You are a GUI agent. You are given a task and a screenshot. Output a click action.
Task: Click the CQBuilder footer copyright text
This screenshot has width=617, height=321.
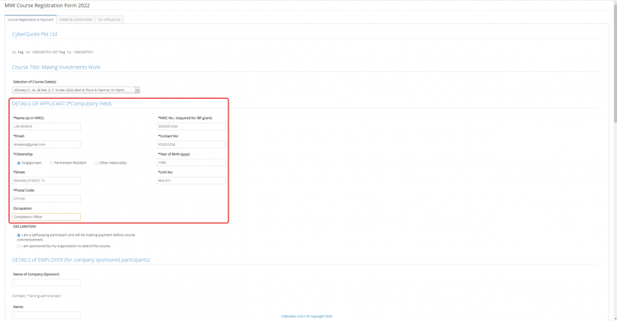tap(307, 317)
